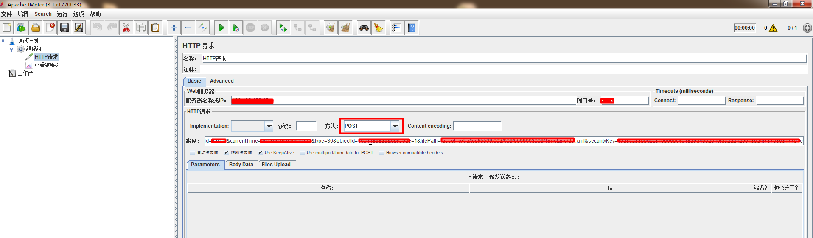Clear all results with double broom icon
Screen dimensions: 813x238
pos(345,28)
